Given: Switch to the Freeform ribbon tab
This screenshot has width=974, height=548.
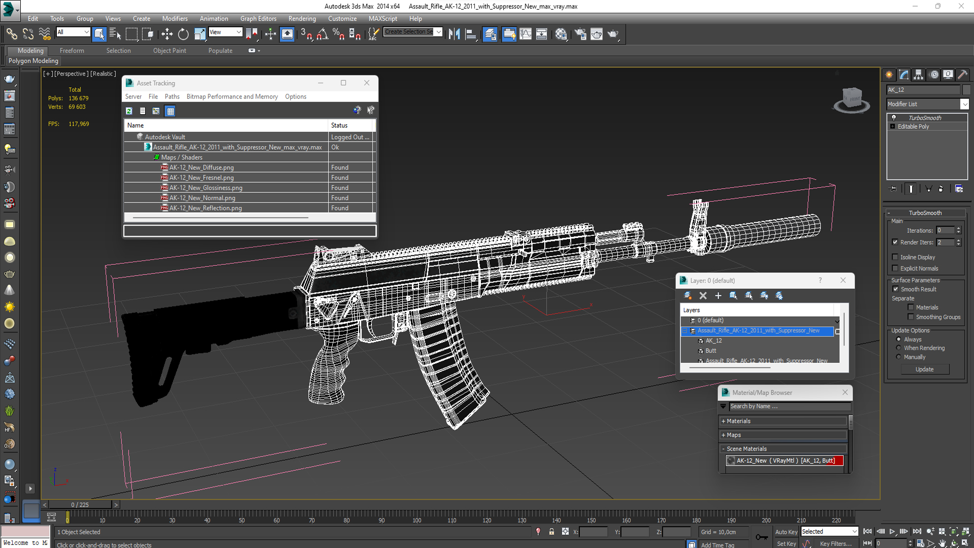Looking at the screenshot, I should (x=72, y=51).
